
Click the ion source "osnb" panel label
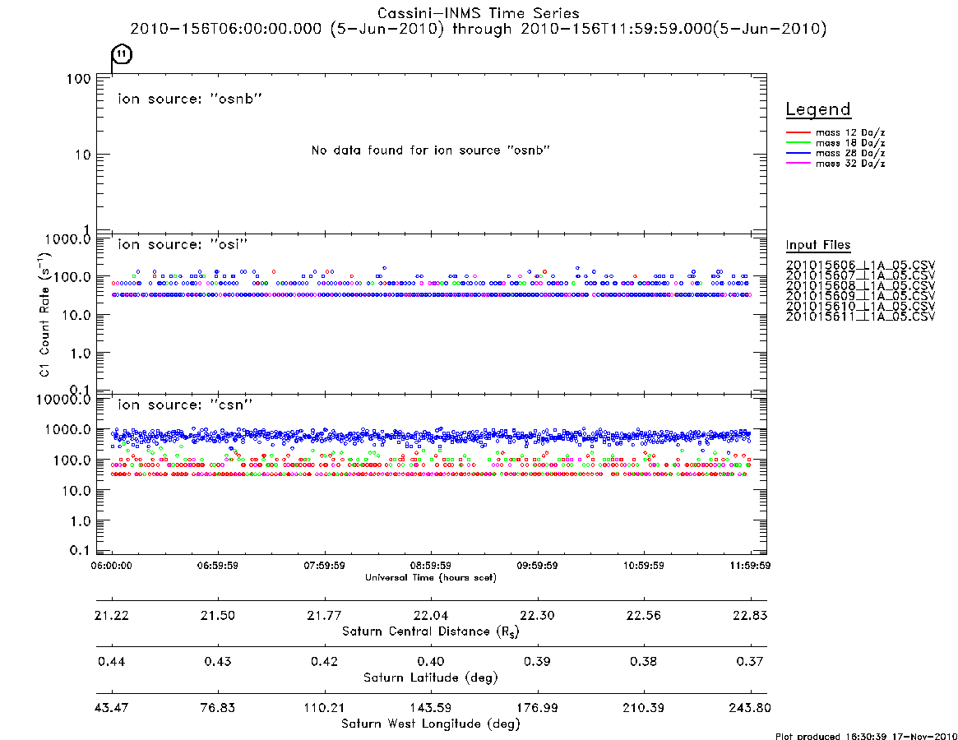click(190, 99)
